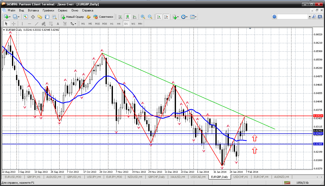Screen dimensions: 325x186
Task: Select the equidistant channel tool
Action: tap(44, 24)
